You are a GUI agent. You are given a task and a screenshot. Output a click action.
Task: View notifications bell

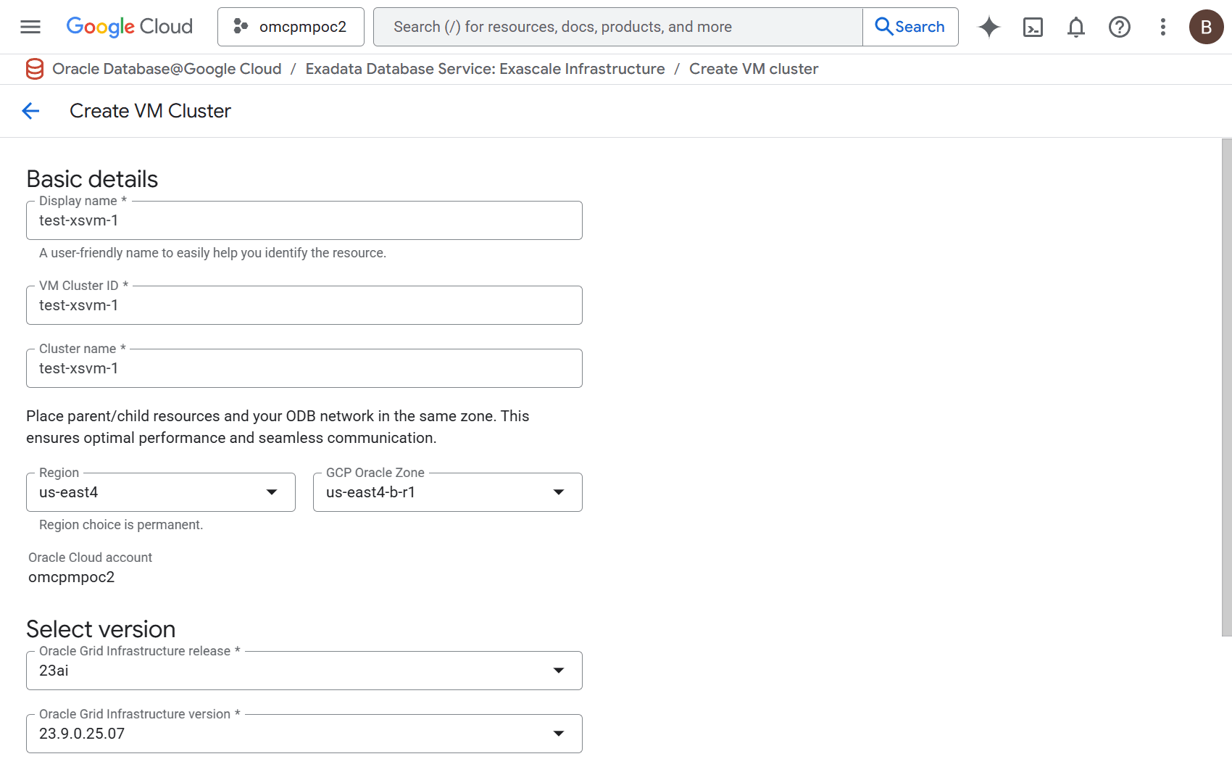pos(1075,27)
